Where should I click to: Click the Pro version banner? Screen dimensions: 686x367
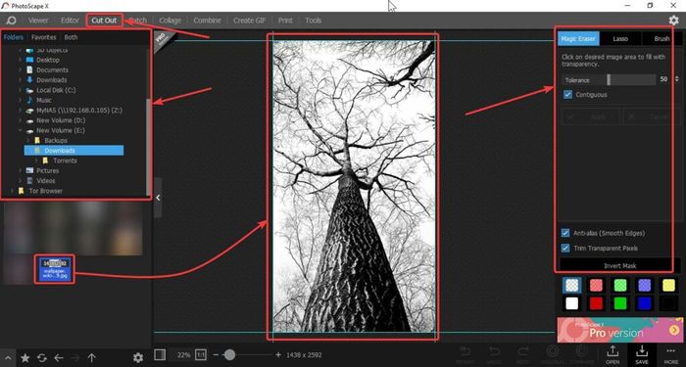click(620, 330)
